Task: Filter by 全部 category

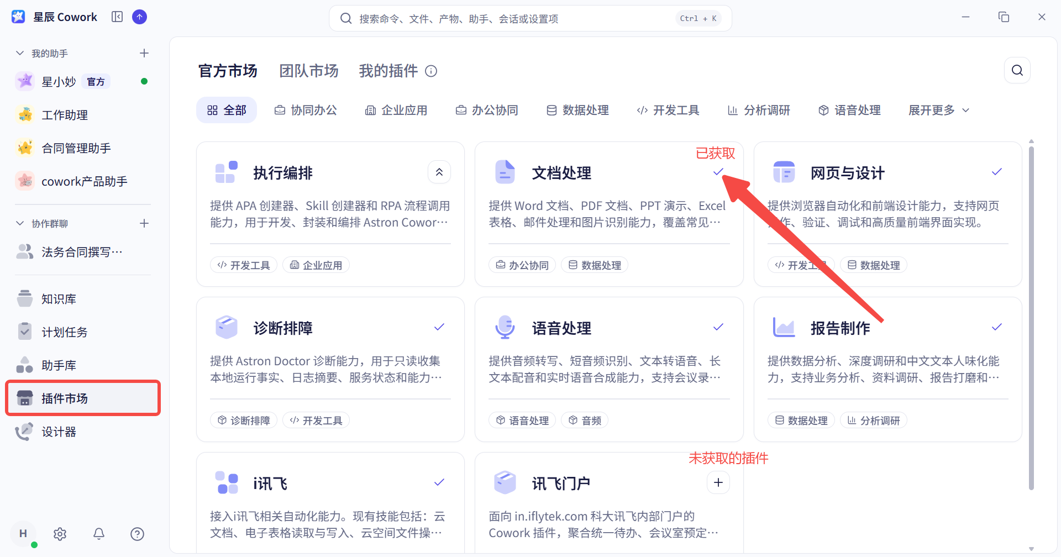Action: point(227,110)
